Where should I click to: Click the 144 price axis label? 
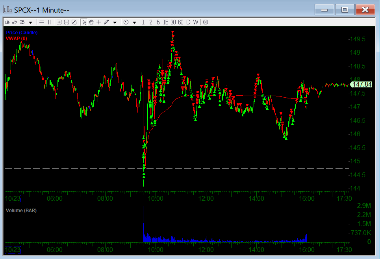point(355,188)
